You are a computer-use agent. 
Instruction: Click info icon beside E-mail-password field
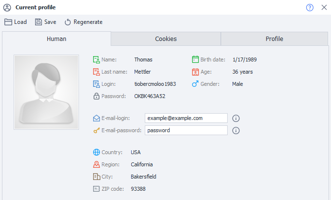[x=235, y=130]
